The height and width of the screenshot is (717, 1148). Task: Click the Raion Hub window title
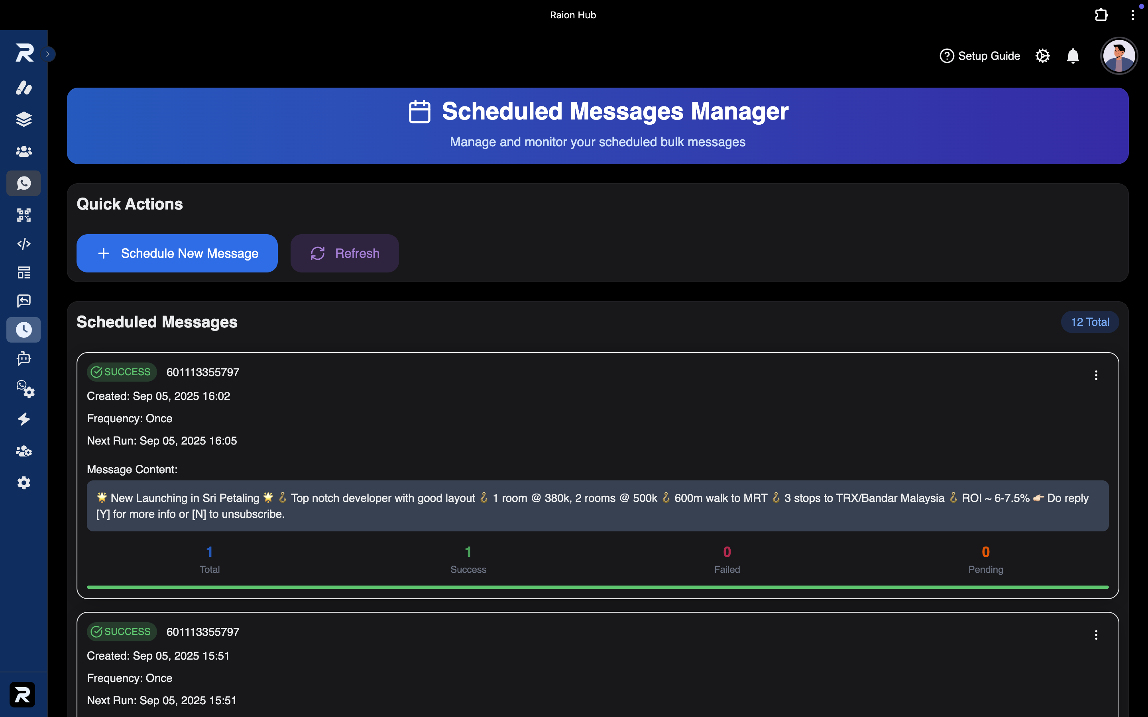(x=573, y=15)
